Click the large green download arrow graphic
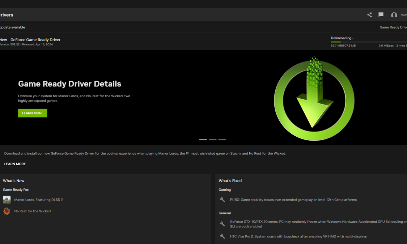Viewport: 407px width, 244px height. click(314, 99)
